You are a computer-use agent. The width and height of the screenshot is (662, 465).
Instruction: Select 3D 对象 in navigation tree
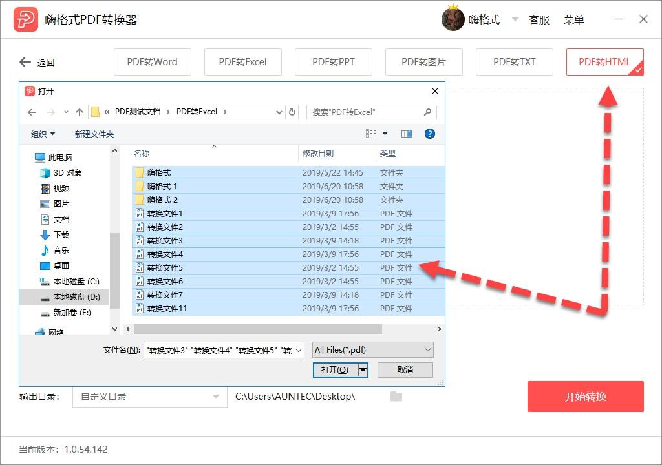click(x=61, y=173)
